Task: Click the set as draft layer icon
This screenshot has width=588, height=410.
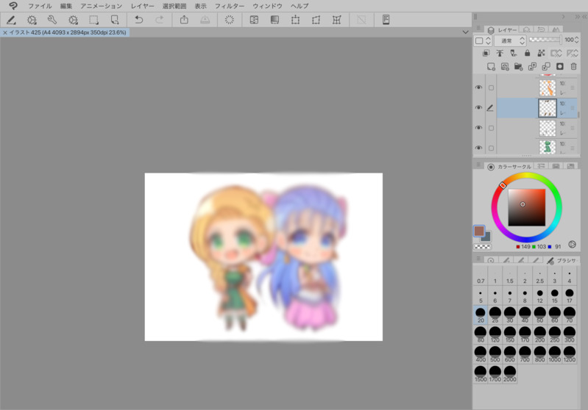Action: tap(514, 53)
